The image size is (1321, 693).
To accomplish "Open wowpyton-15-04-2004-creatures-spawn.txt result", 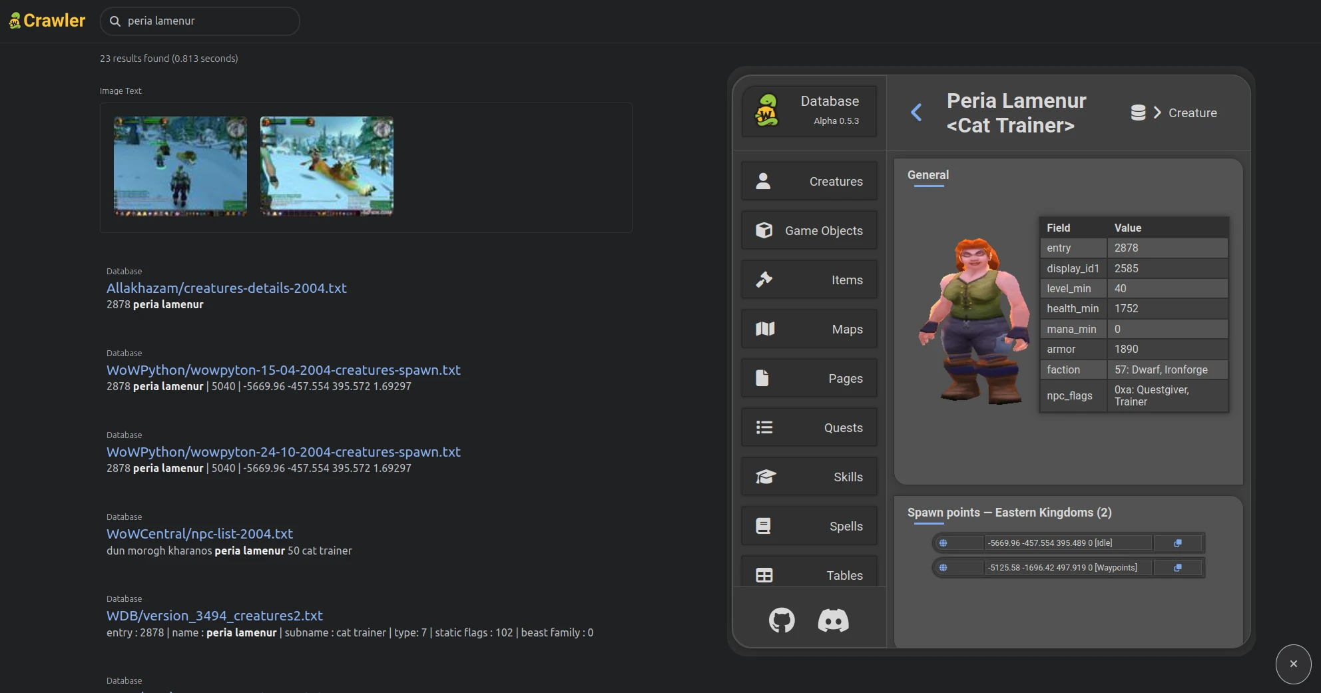I will click(x=284, y=370).
